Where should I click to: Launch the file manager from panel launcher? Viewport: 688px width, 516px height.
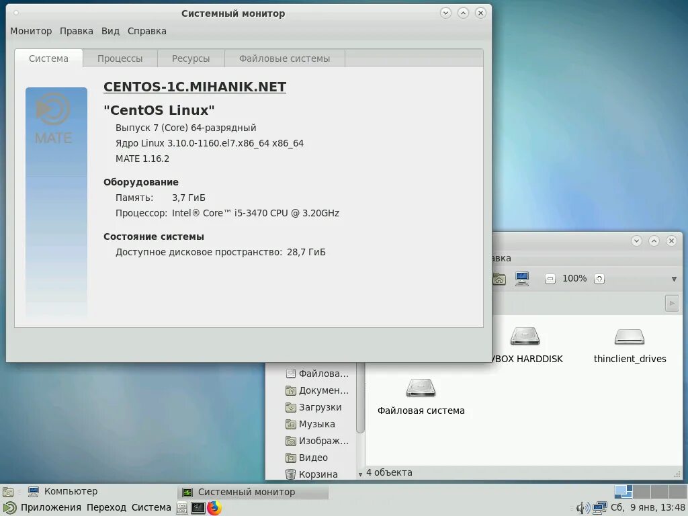[182, 508]
